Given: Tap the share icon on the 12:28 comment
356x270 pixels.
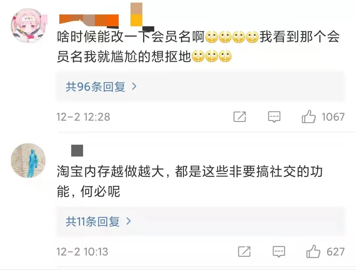Looking at the screenshot, I should [x=240, y=117].
